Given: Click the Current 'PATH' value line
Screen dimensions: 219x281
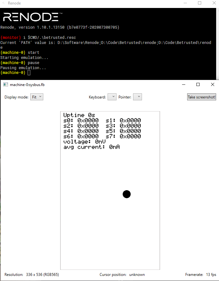Looking at the screenshot, I should (x=106, y=45).
